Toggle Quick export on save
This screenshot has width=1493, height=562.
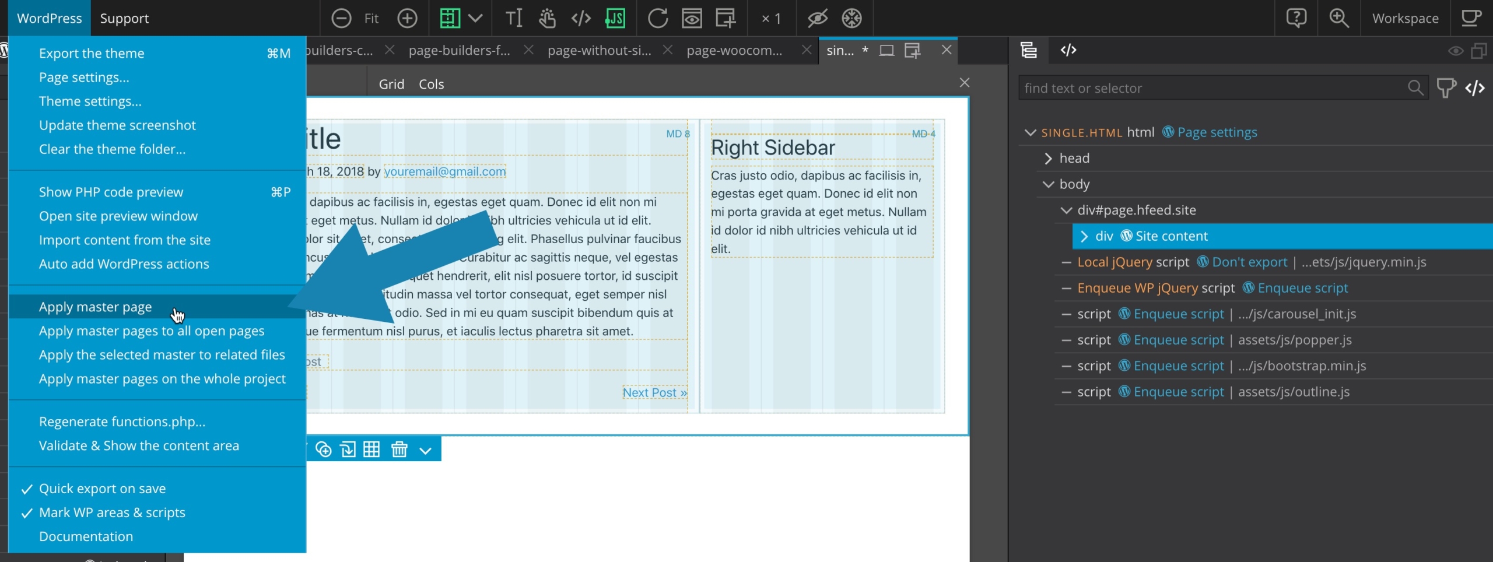tap(102, 489)
